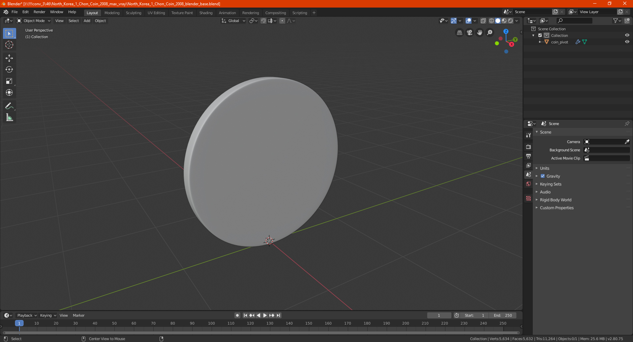633x342 pixels.
Task: Toggle the Gravity checkbox
Action: coord(543,176)
